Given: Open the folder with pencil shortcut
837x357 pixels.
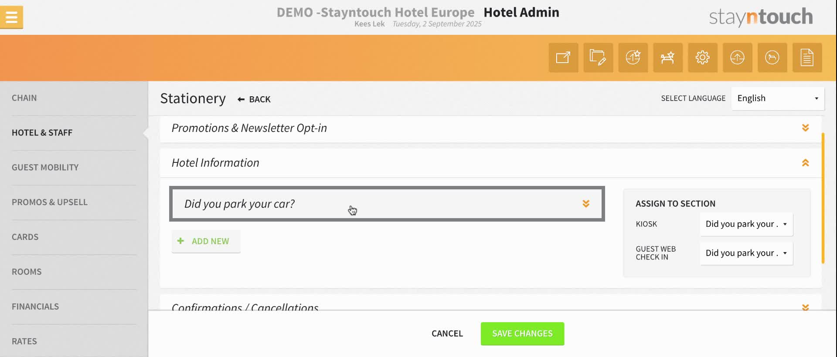Looking at the screenshot, I should coord(598,57).
